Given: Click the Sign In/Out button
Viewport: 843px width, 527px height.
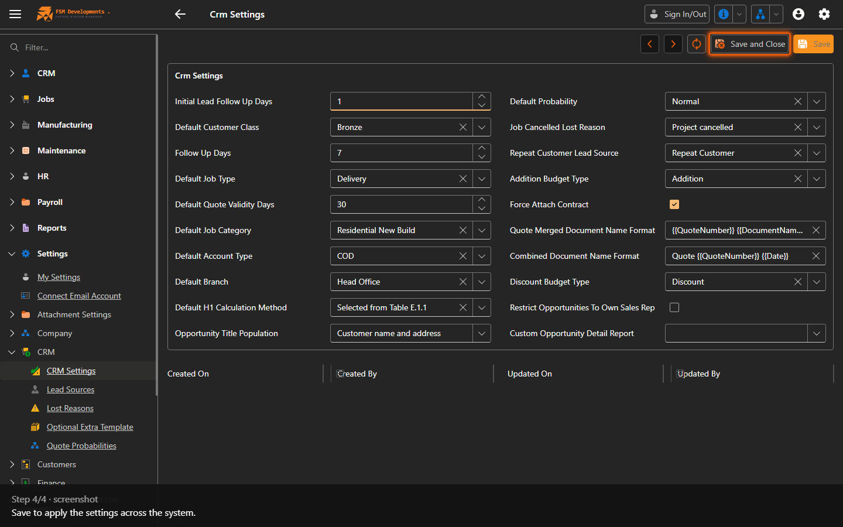Looking at the screenshot, I should pos(677,14).
